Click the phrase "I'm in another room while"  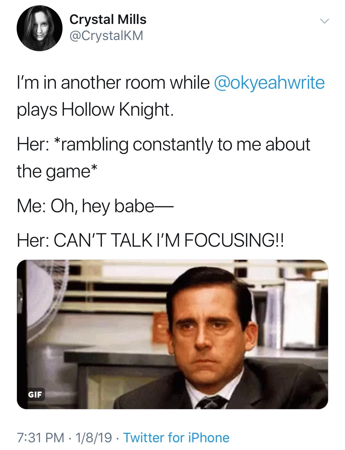point(113,83)
